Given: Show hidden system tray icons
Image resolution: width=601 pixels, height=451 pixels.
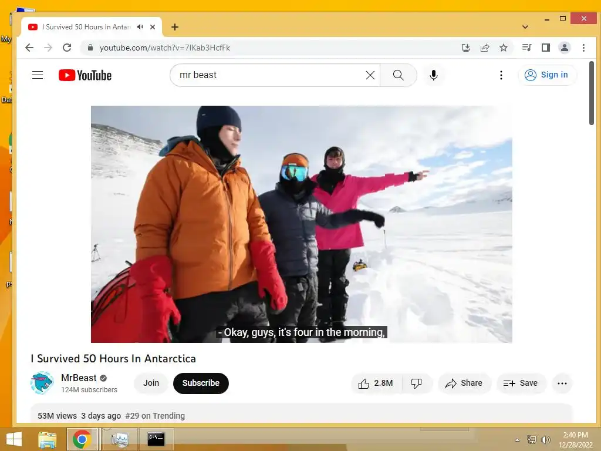Looking at the screenshot, I should (517, 440).
